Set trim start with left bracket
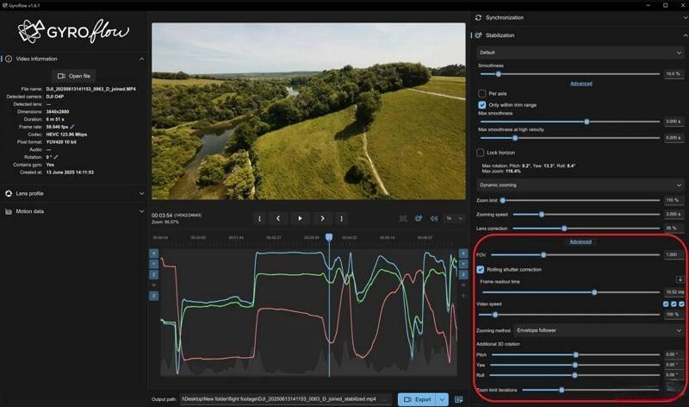The height and width of the screenshot is (407, 689). click(x=259, y=218)
